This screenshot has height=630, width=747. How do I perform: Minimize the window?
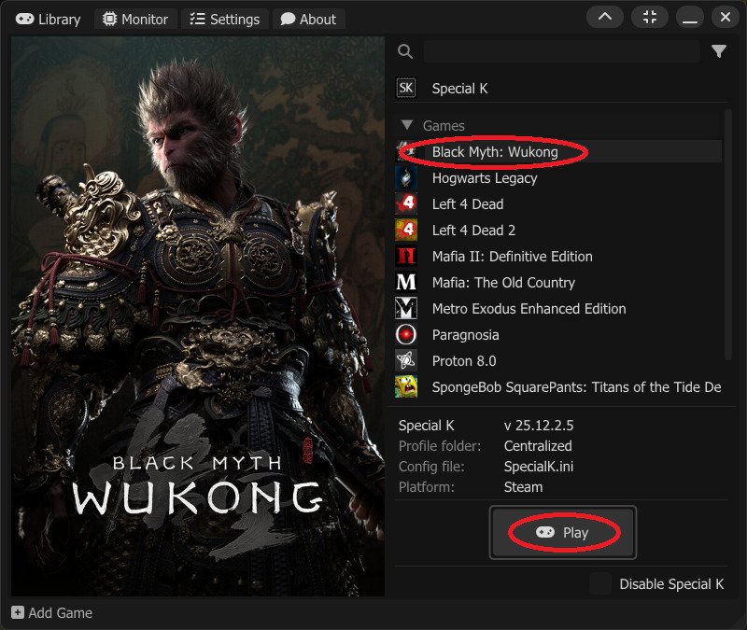690,17
